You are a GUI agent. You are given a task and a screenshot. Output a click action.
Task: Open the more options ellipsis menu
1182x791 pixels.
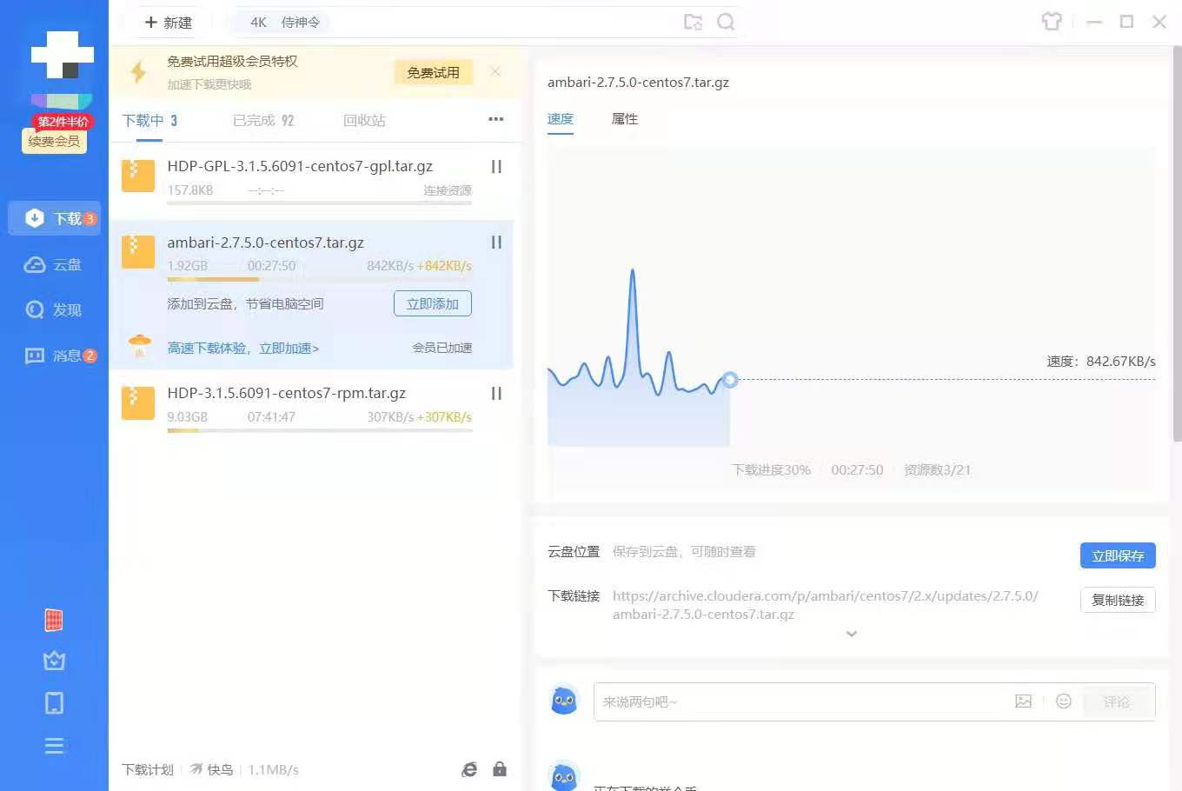point(496,119)
